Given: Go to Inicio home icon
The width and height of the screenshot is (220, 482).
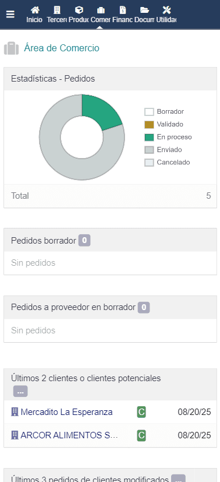Looking at the screenshot, I should [x=35, y=10].
